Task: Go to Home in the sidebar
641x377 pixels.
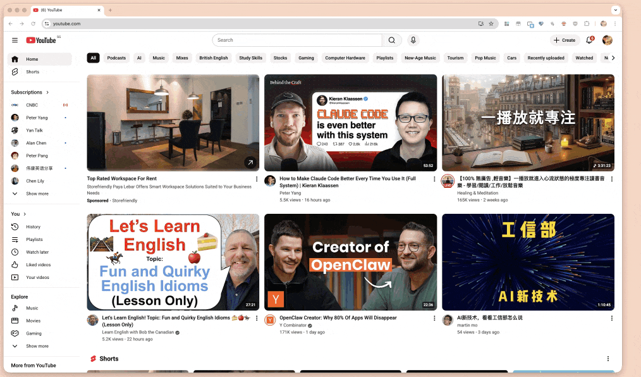Action: 32,59
